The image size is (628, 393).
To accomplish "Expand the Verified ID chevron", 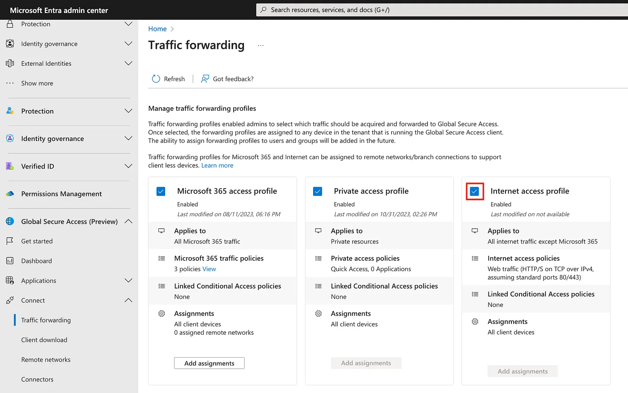I will (x=128, y=166).
